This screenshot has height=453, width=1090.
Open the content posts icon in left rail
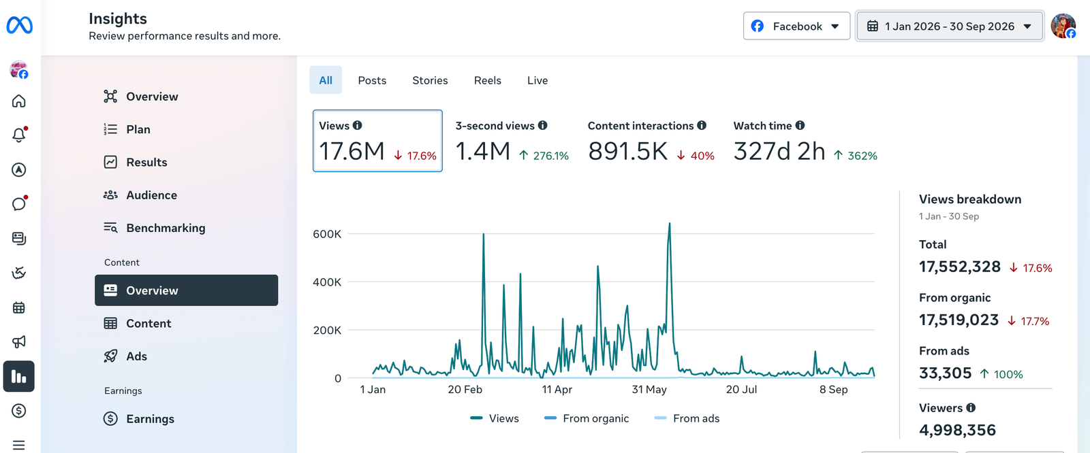click(x=19, y=239)
